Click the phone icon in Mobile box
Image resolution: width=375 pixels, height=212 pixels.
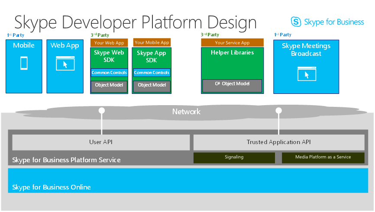click(24, 63)
